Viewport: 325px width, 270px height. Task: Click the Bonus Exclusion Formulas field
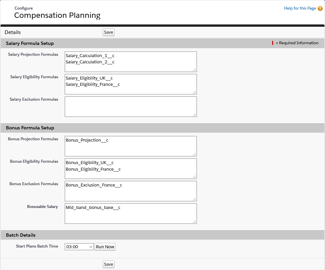point(130,191)
